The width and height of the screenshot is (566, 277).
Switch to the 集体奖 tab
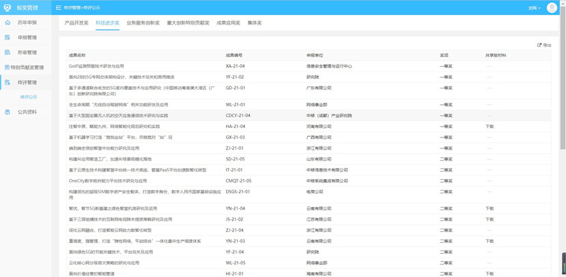255,22
